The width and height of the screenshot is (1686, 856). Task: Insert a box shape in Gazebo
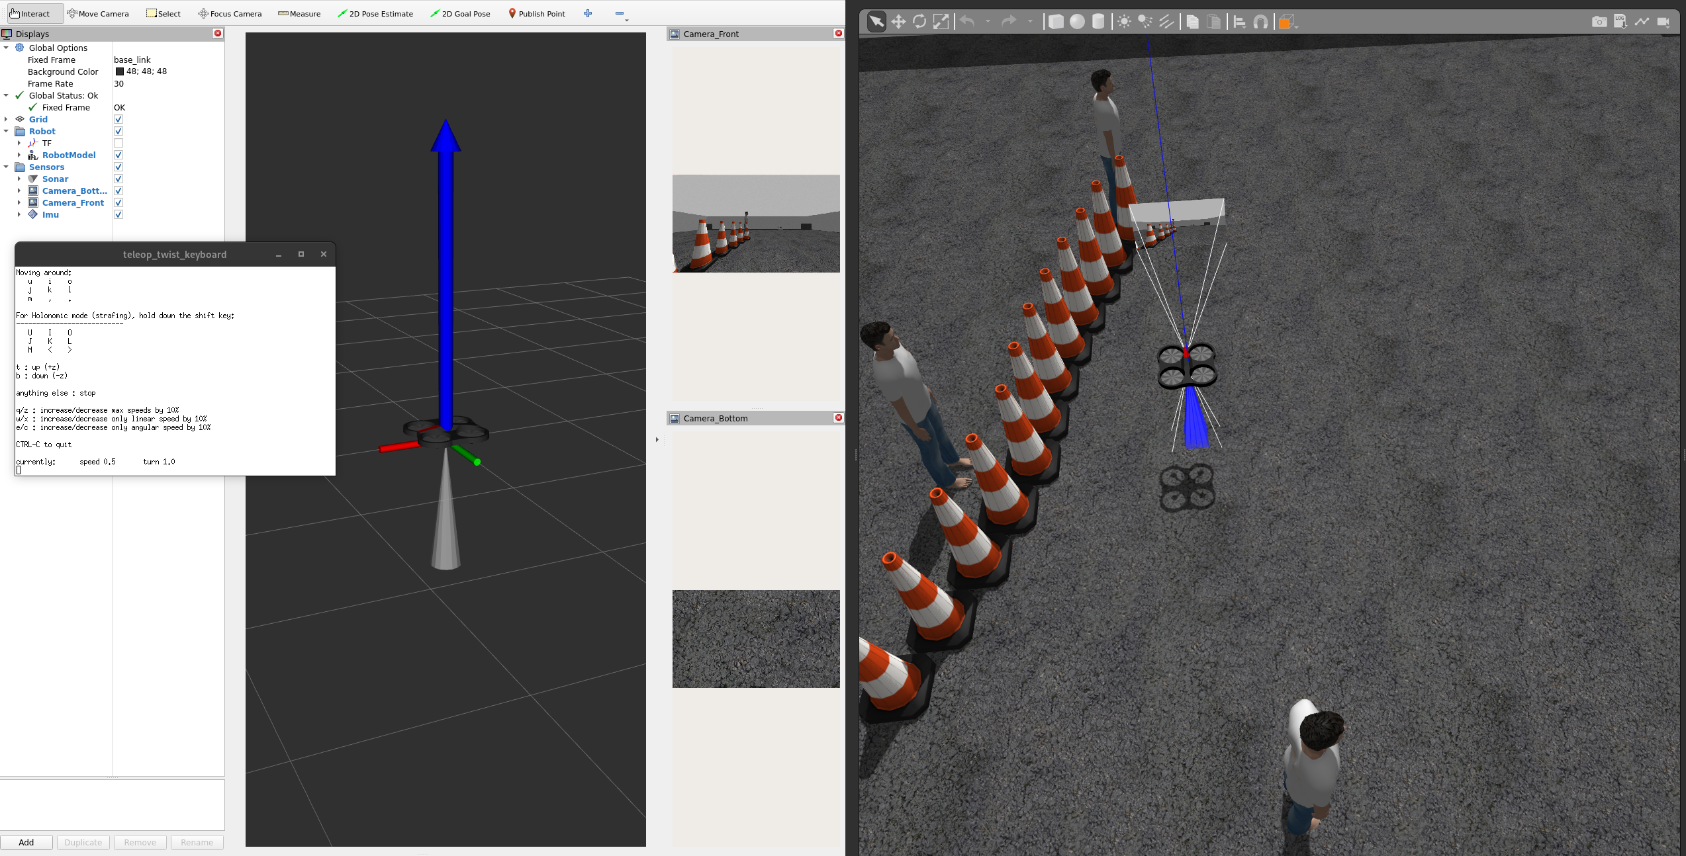(1056, 22)
